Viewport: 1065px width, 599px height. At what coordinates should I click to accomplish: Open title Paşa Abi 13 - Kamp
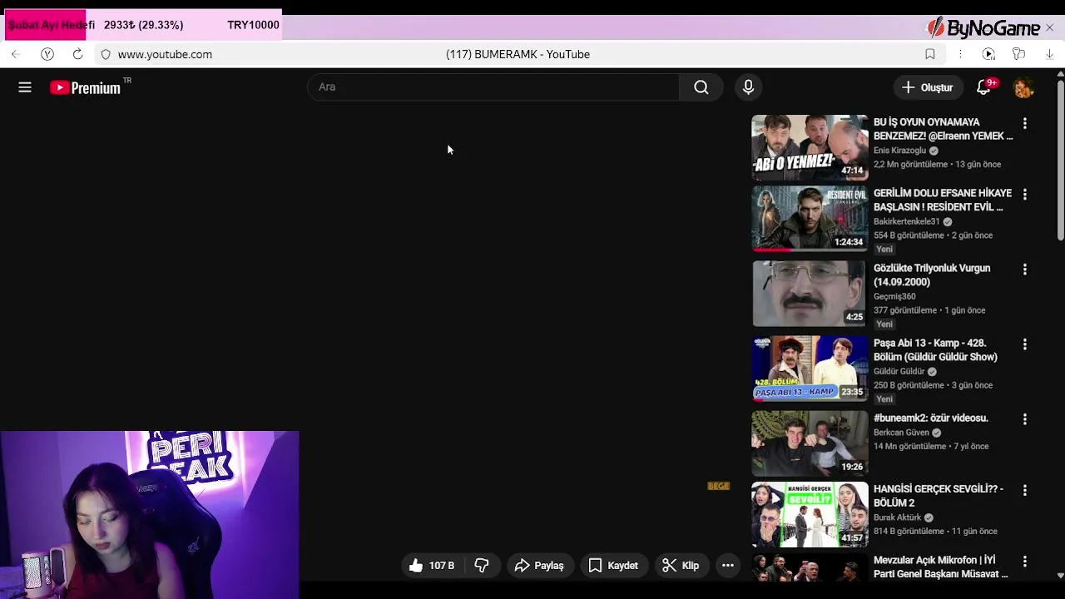pos(935,350)
